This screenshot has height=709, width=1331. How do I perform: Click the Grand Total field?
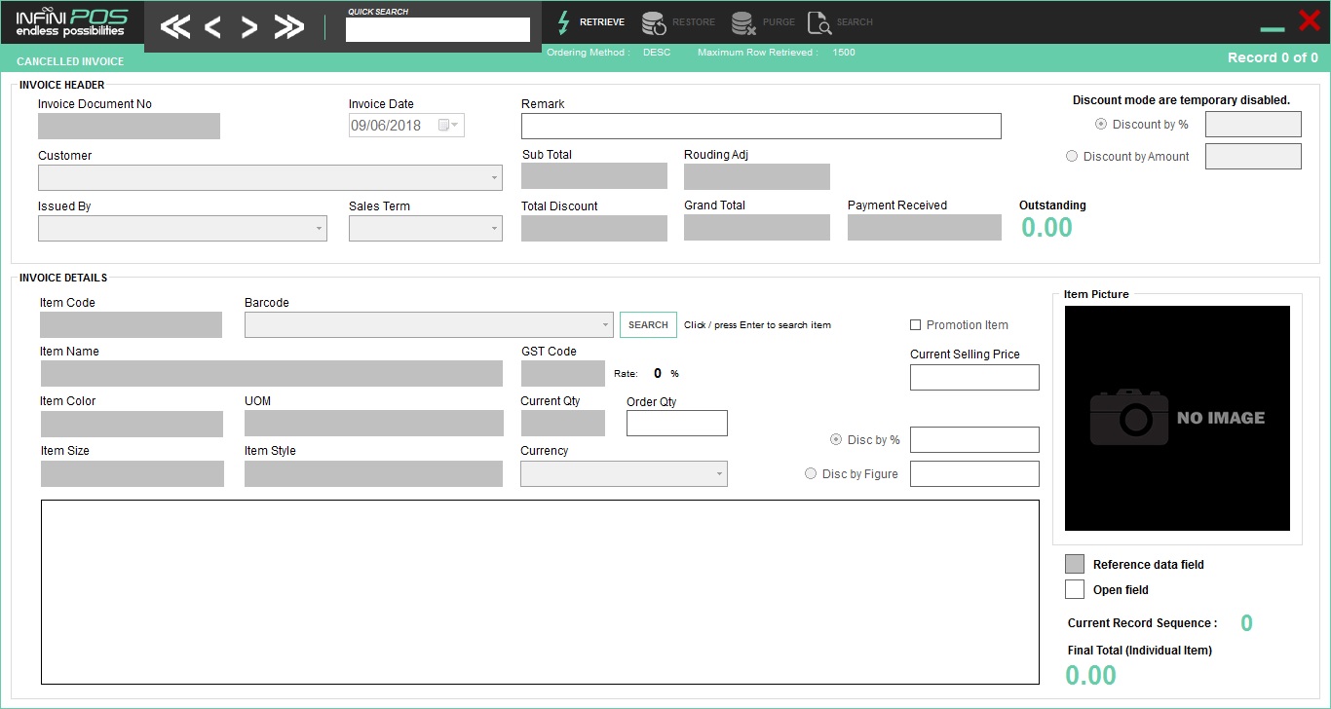pyautogui.click(x=757, y=227)
